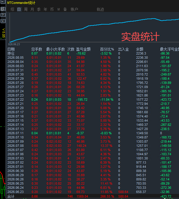
Task: Switch to the 月 monthly tab
Action: [x=32, y=9]
